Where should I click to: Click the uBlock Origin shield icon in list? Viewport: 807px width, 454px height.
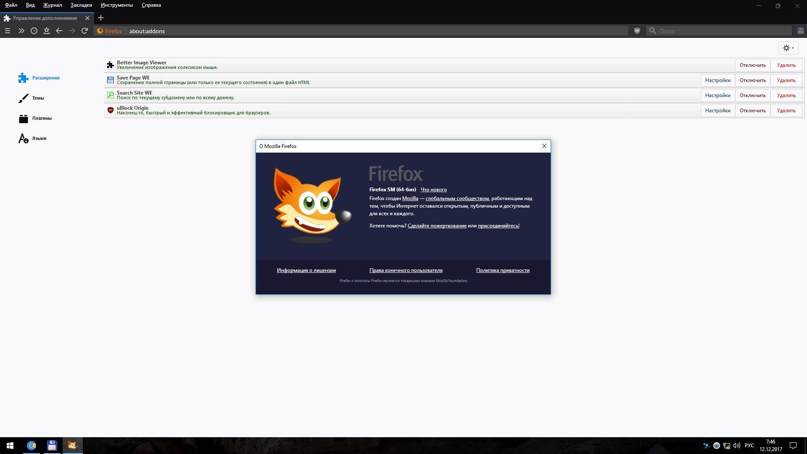(x=110, y=110)
